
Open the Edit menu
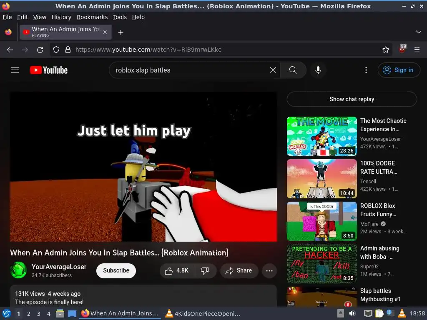(23, 17)
